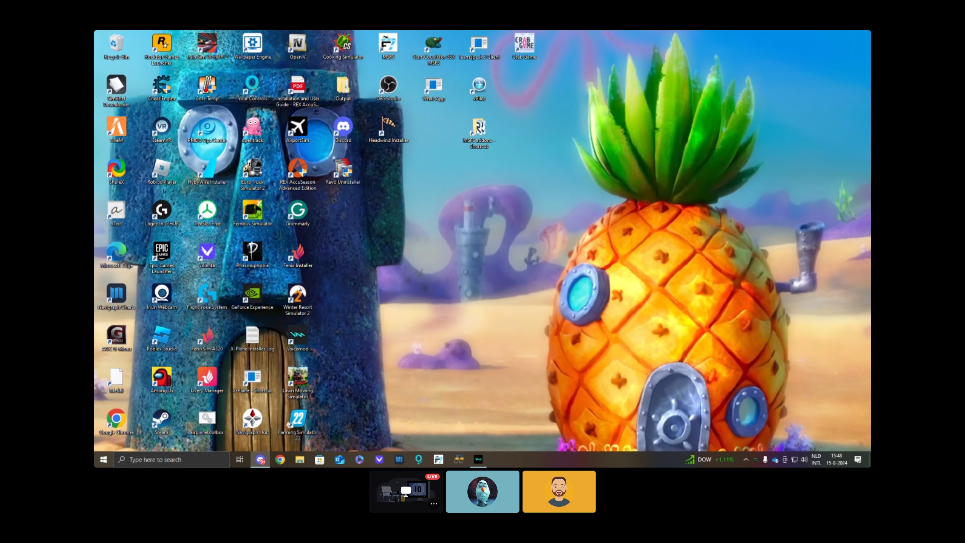Open more options on the LIVE stream tile
965x543 pixels.
(x=434, y=504)
